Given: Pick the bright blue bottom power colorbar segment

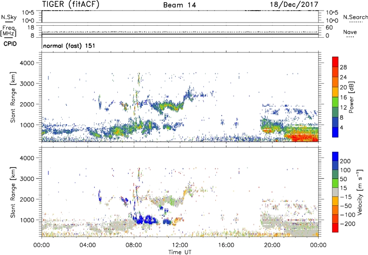Looking at the screenshot, I should (x=335, y=132).
